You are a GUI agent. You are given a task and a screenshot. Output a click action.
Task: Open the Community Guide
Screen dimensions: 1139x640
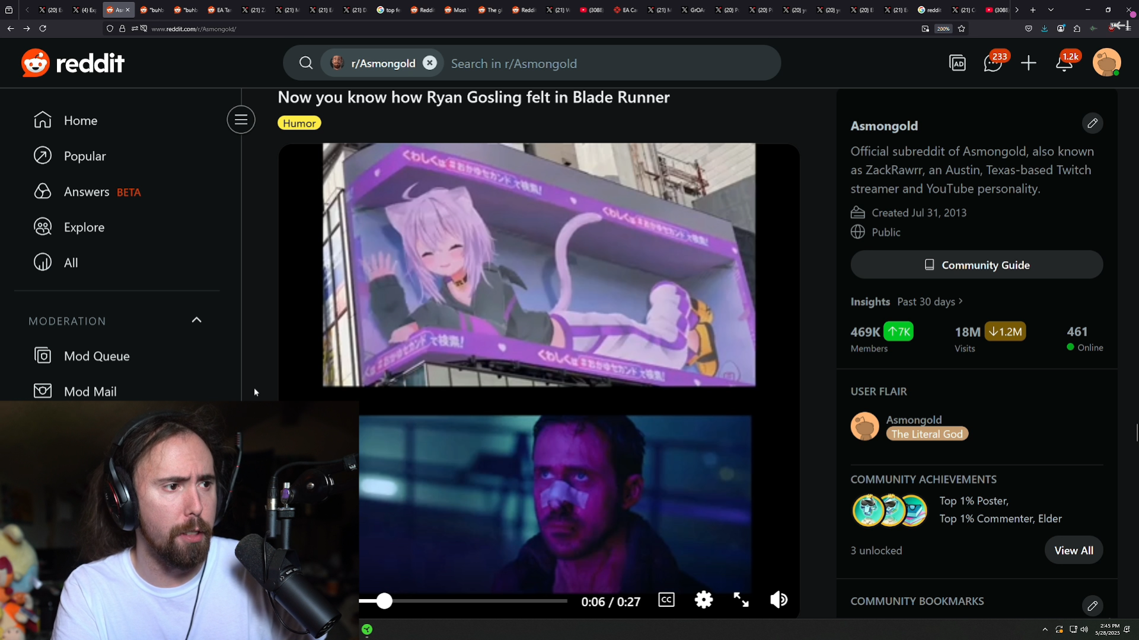coord(977,265)
